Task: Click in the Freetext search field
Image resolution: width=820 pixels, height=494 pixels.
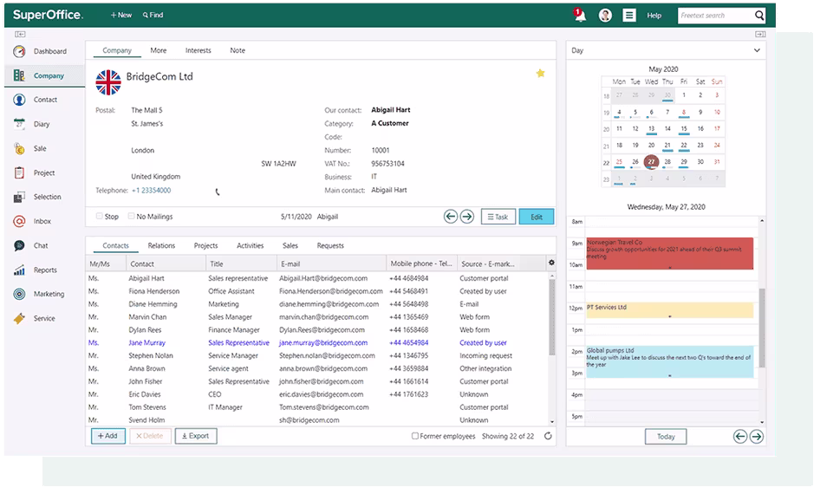Action: (715, 16)
